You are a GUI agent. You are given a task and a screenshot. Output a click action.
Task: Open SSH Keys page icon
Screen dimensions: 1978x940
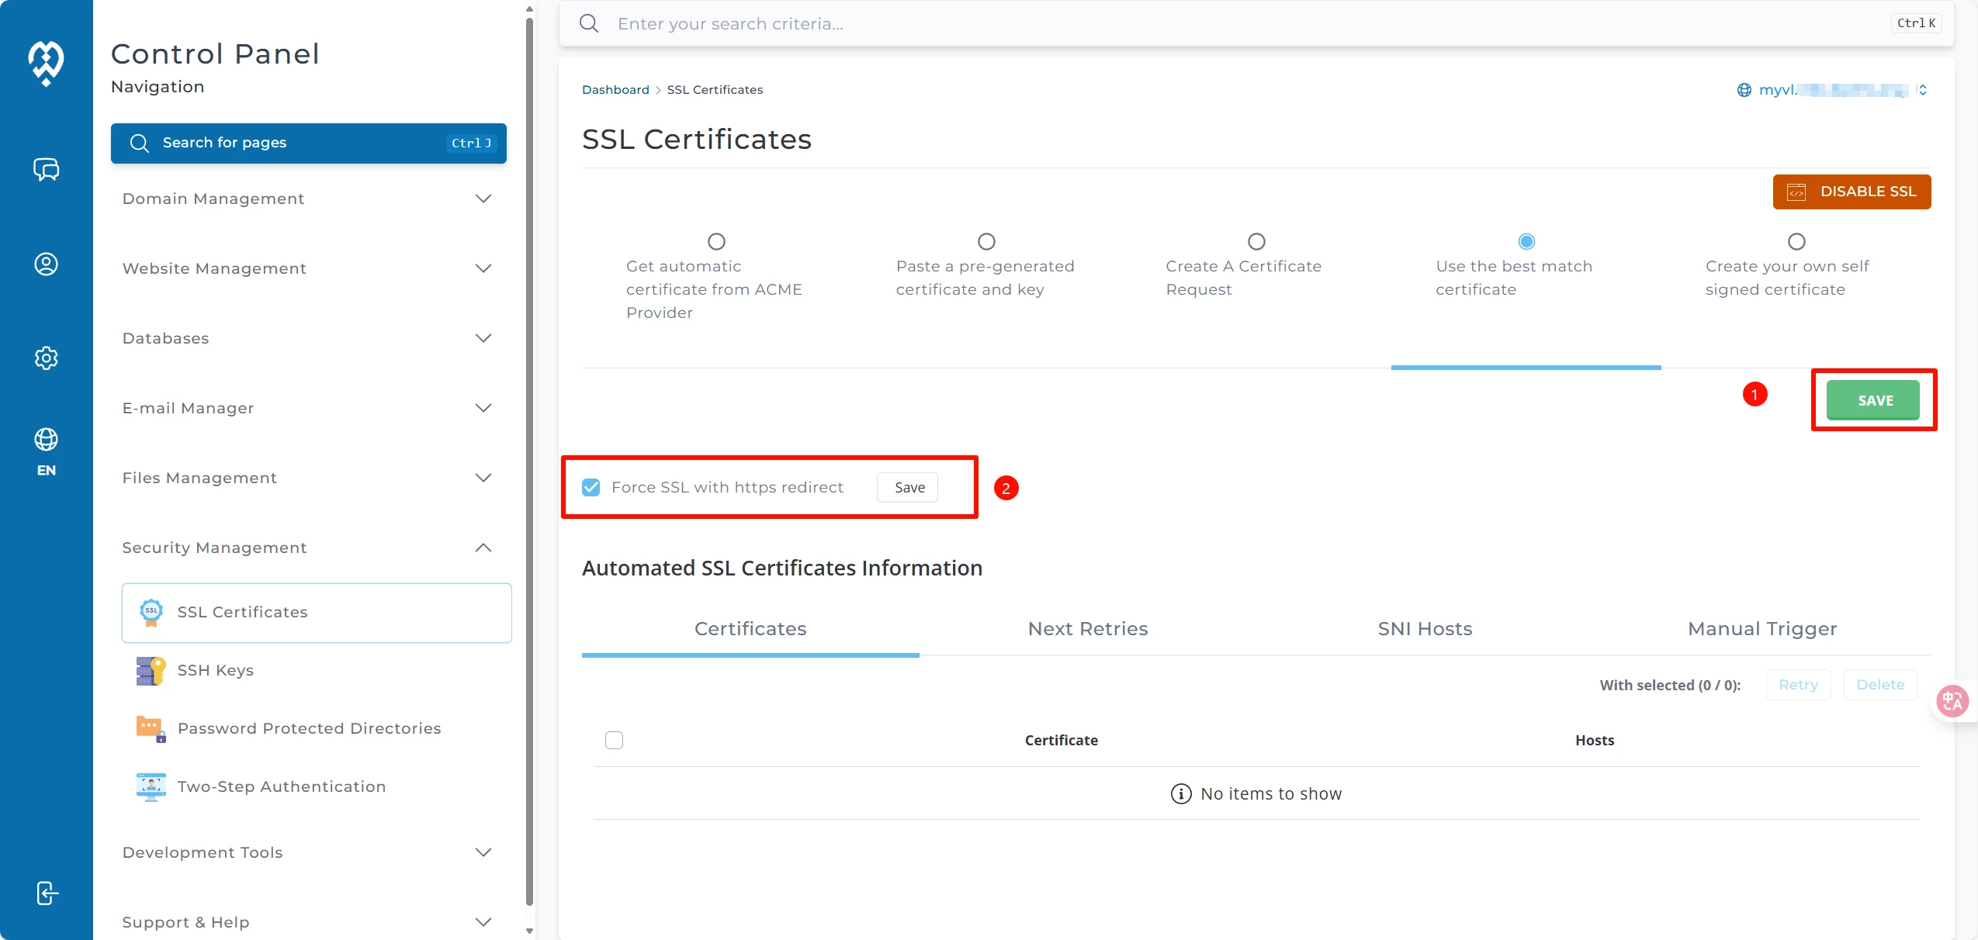(151, 670)
